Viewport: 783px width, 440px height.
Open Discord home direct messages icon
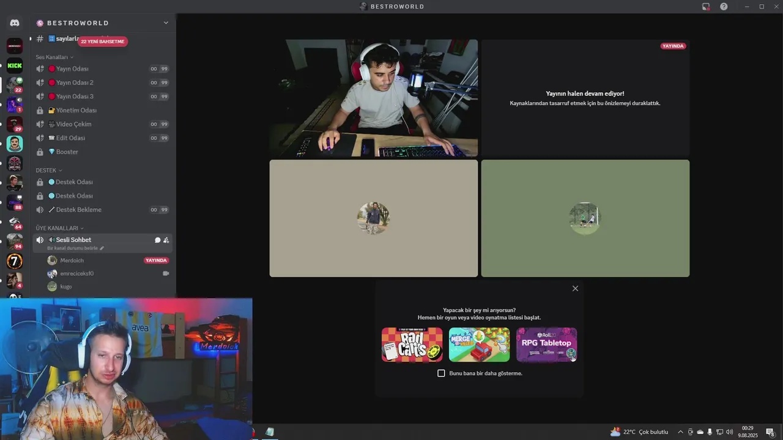pos(15,23)
